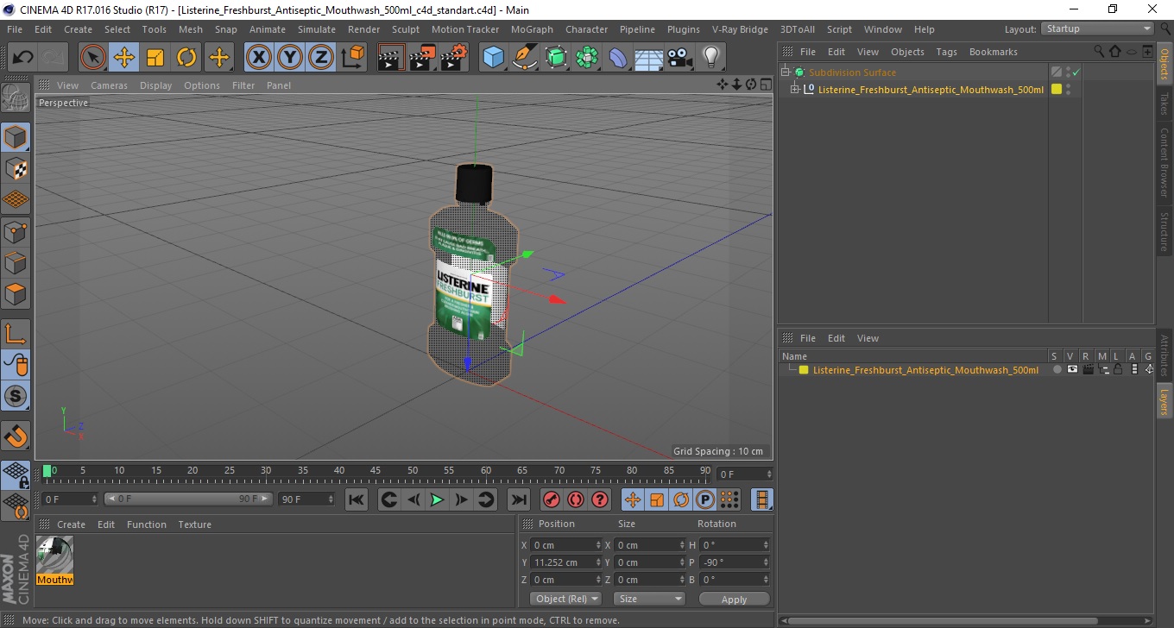The width and height of the screenshot is (1174, 628).
Task: Open viewport Cameras menu
Action: (x=109, y=85)
